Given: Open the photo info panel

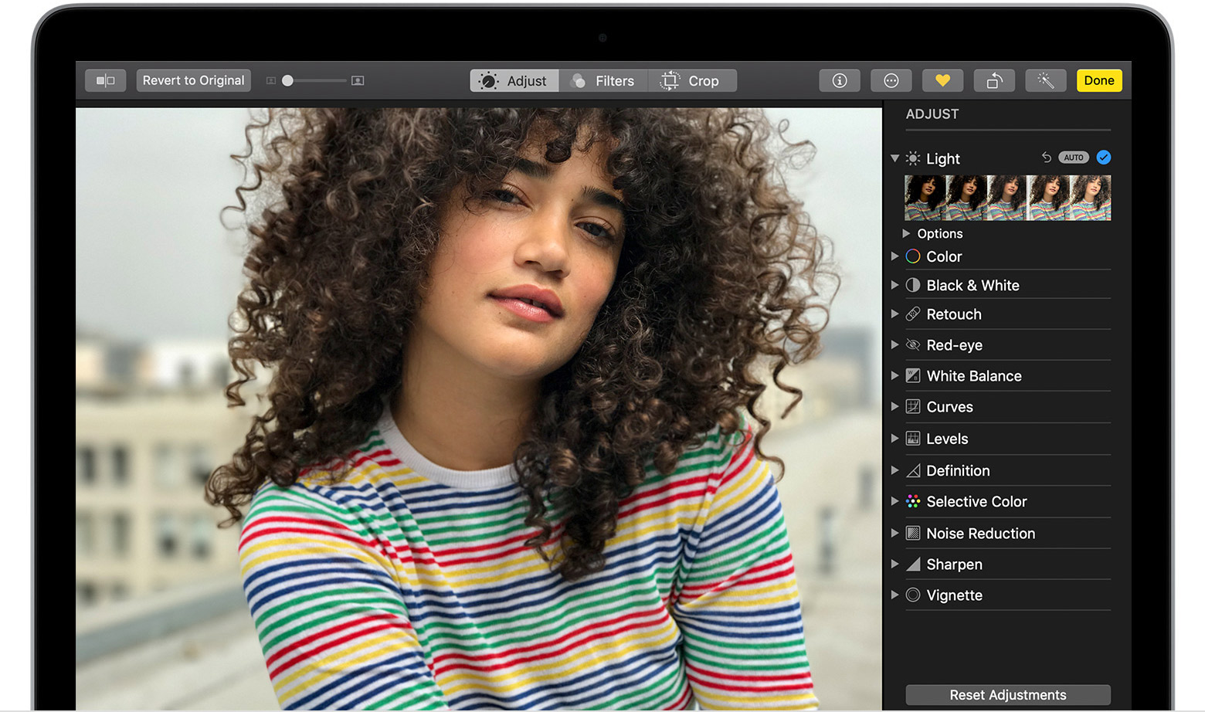Looking at the screenshot, I should click(839, 80).
